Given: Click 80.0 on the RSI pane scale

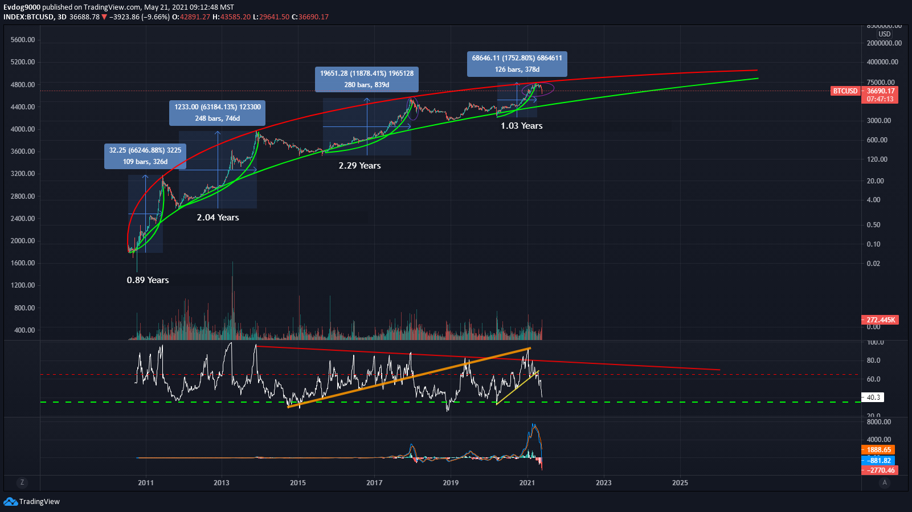Looking at the screenshot, I should click(x=873, y=361).
